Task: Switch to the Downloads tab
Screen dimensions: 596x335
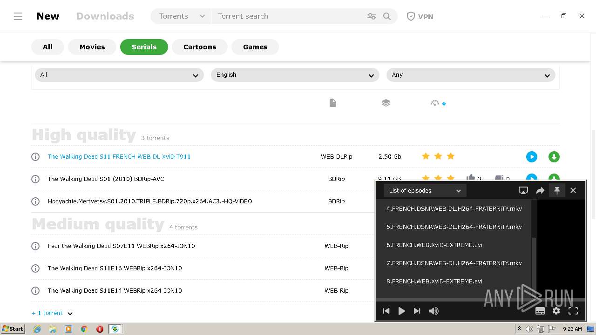Action: click(105, 16)
